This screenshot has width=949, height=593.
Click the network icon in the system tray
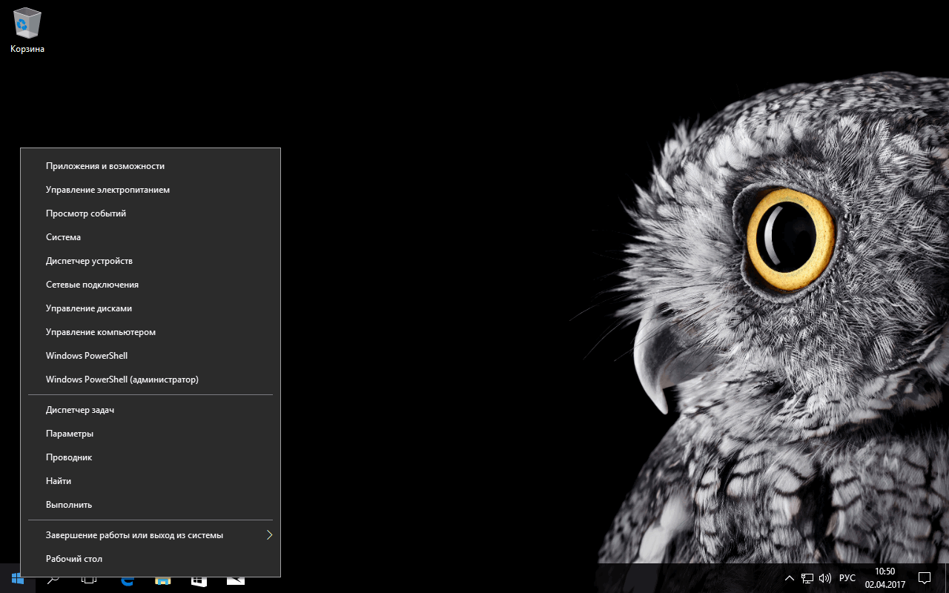coord(807,578)
